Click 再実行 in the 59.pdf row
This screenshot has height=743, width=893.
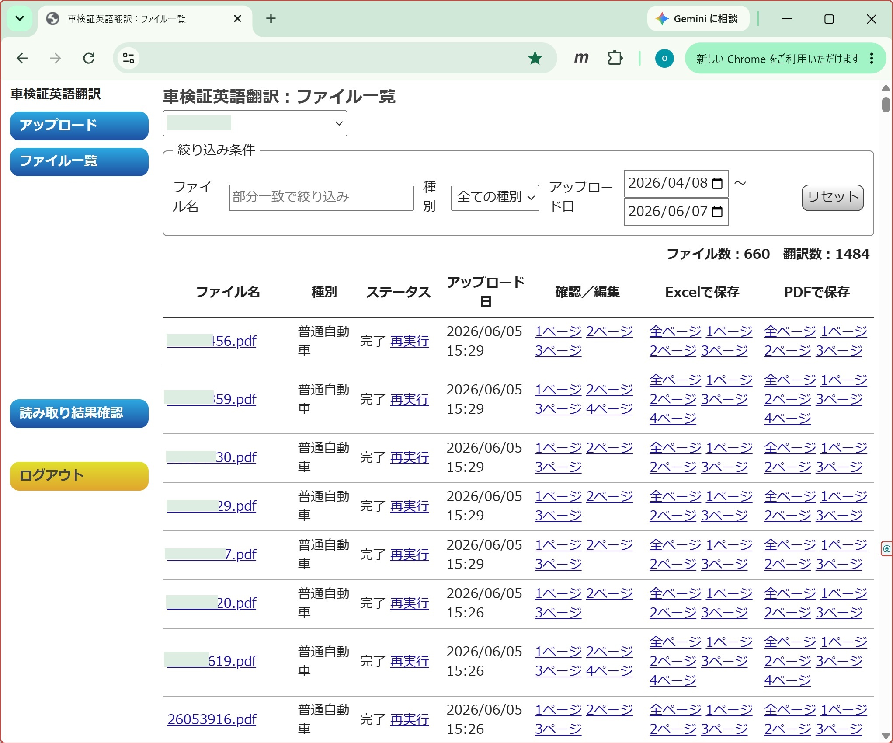(410, 399)
